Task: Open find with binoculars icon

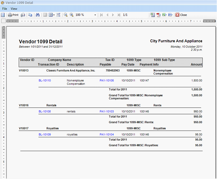Action: click(x=37, y=15)
